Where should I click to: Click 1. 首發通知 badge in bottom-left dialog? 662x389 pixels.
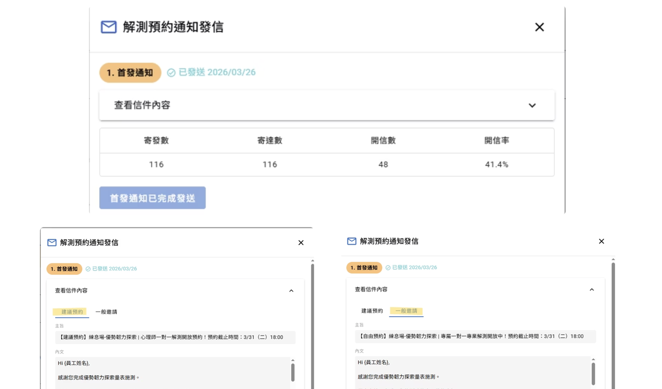65,269
